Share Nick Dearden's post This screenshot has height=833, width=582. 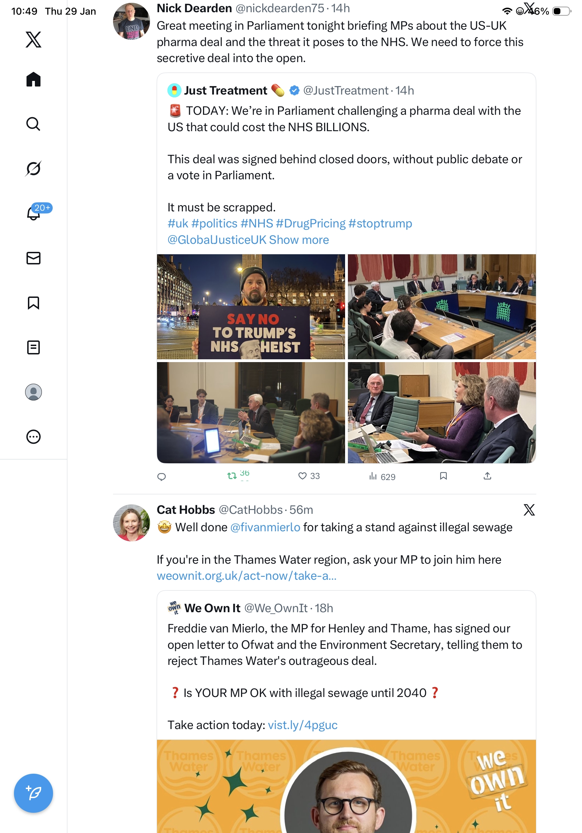click(487, 476)
